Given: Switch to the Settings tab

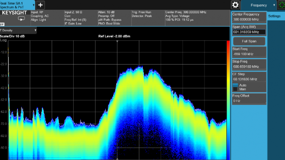Looking at the screenshot, I should tap(274, 16).
